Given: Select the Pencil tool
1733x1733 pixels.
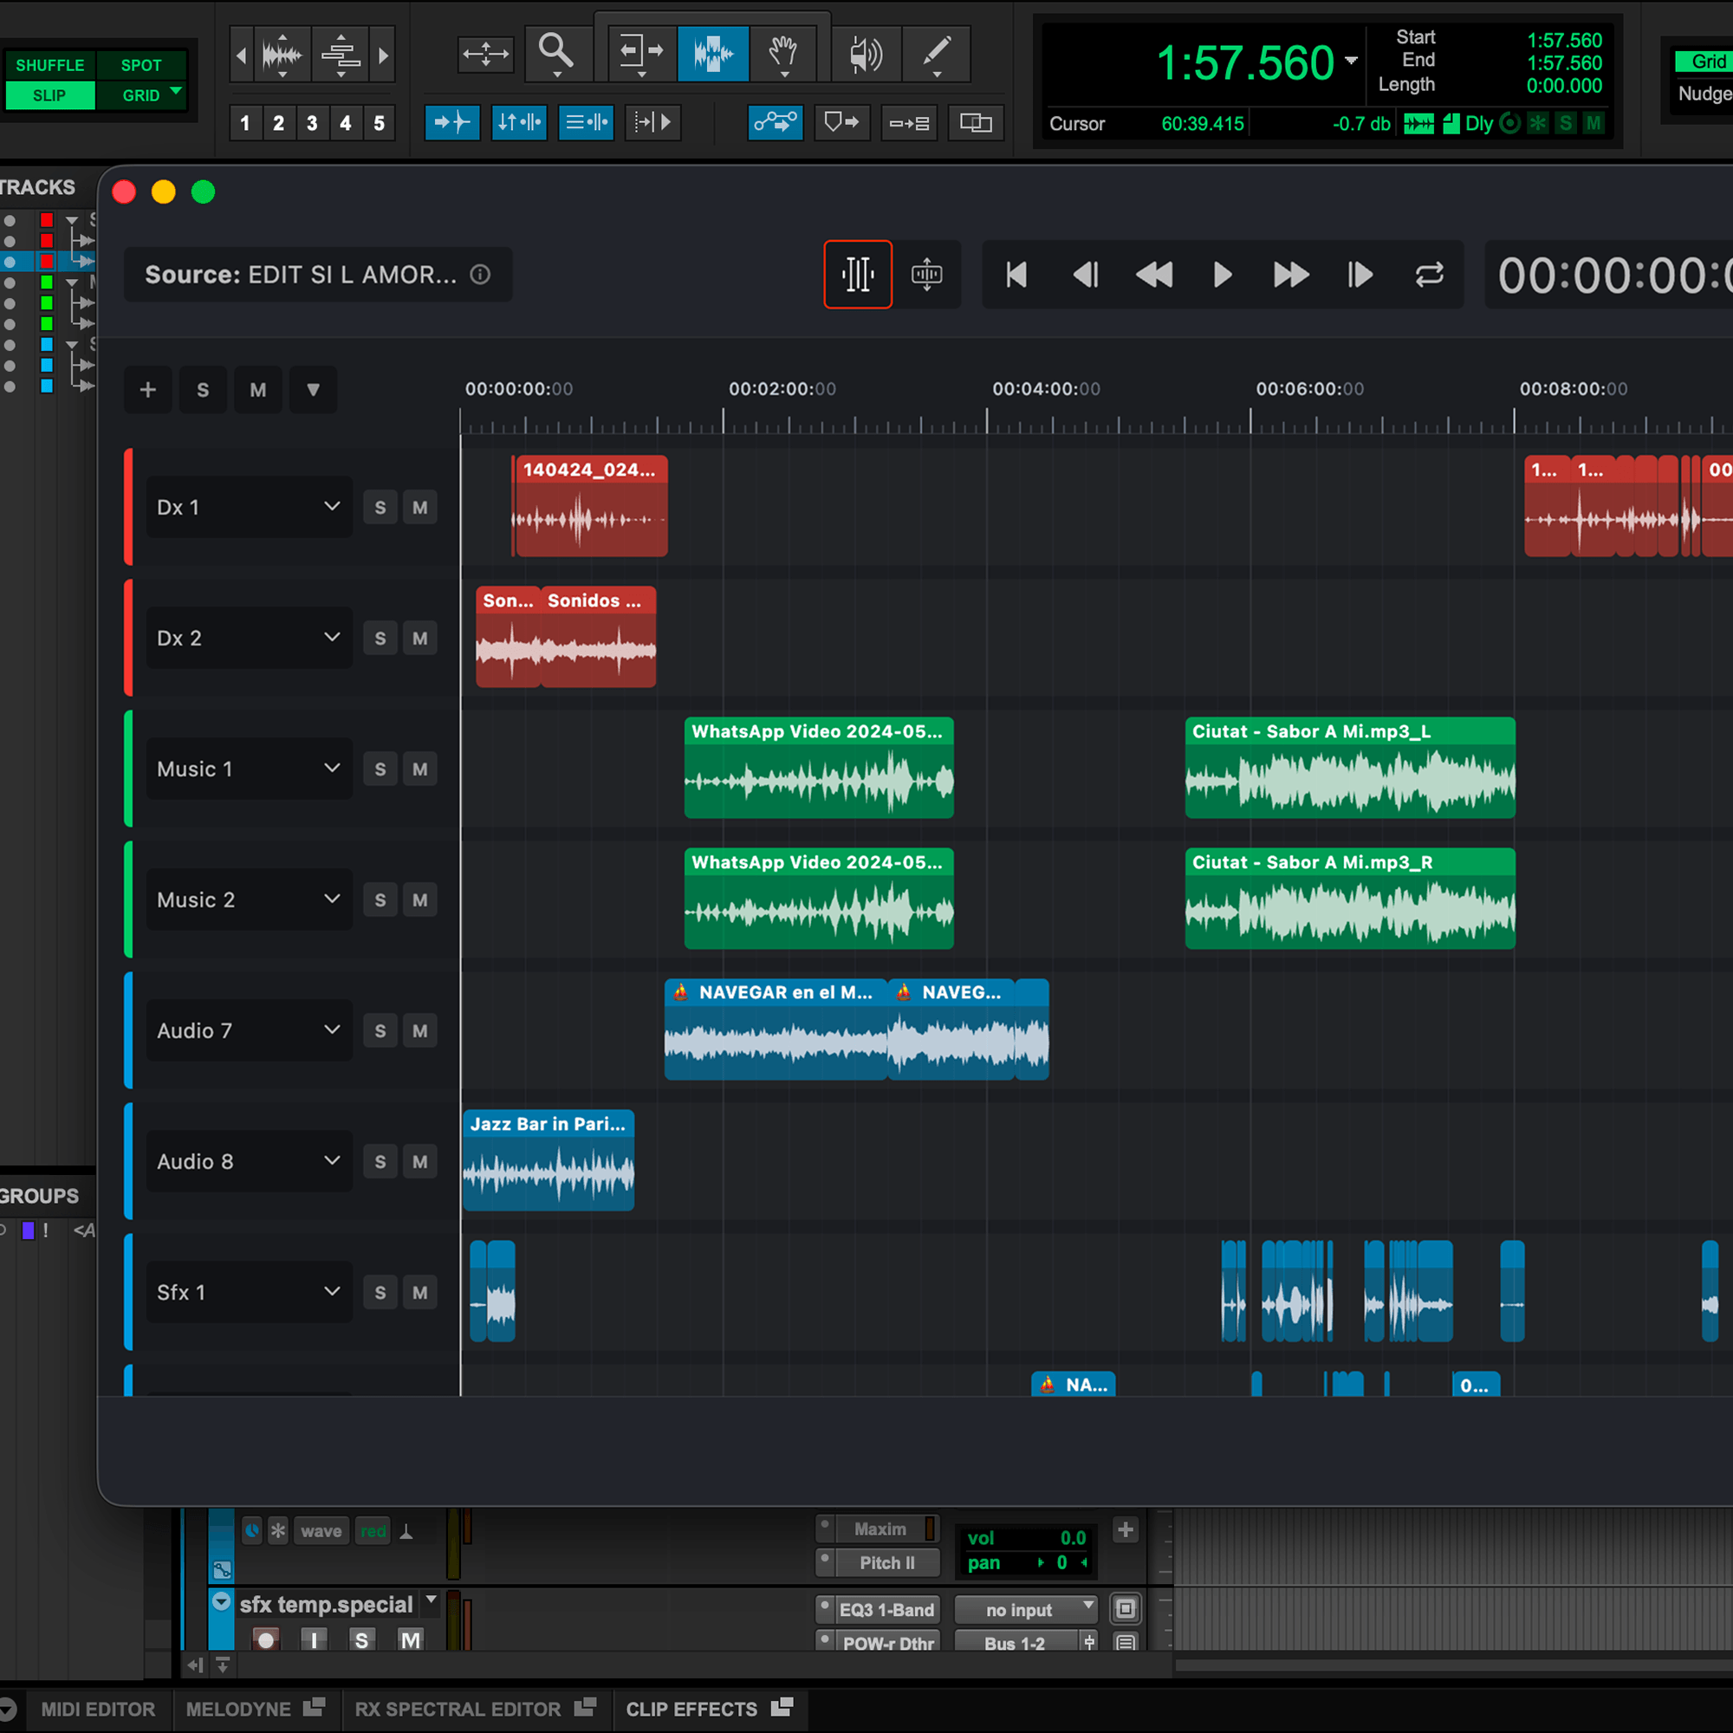Looking at the screenshot, I should point(937,53).
